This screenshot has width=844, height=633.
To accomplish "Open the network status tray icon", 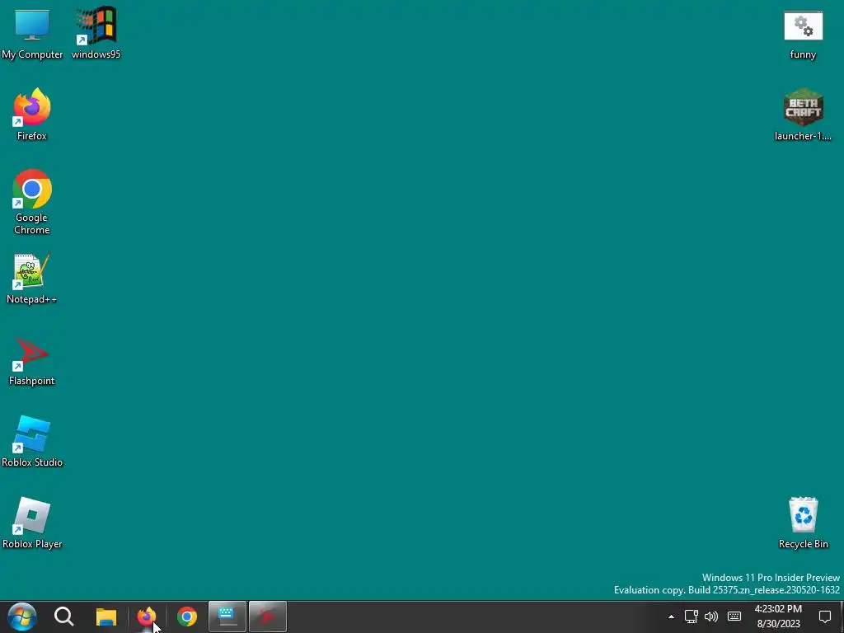I will tap(692, 617).
